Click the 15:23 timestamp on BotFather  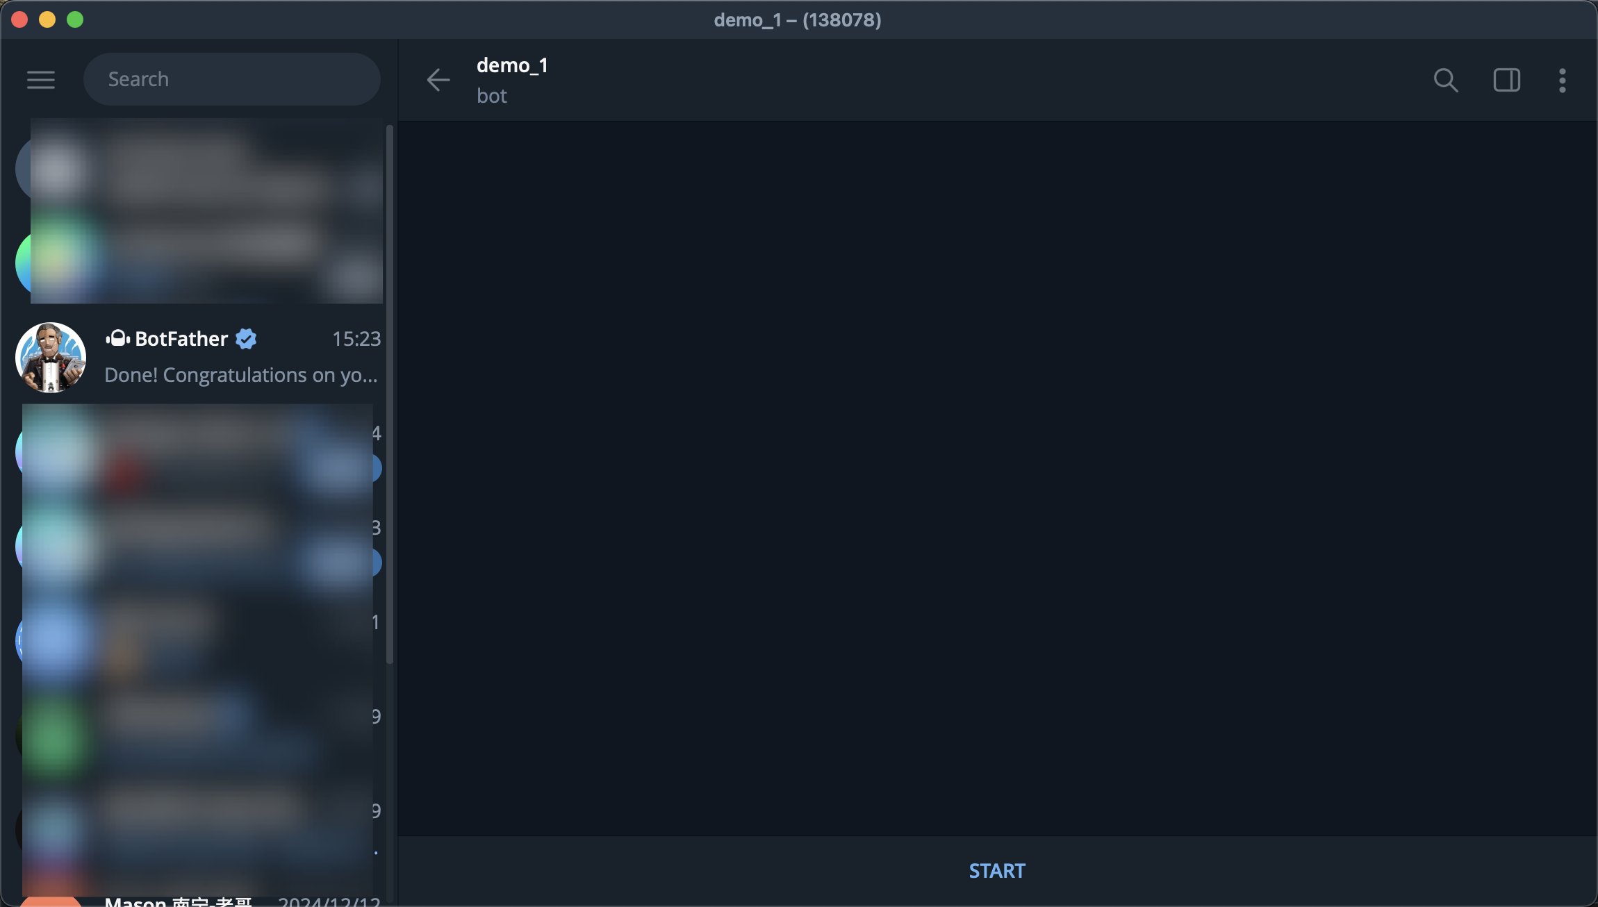point(356,339)
